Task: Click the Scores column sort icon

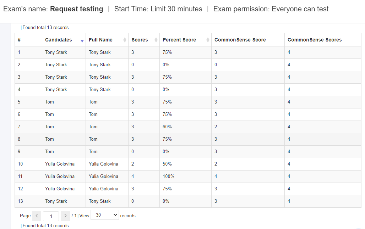Action: (156, 40)
